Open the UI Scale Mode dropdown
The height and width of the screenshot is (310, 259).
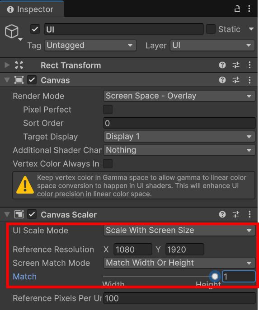[179, 231]
